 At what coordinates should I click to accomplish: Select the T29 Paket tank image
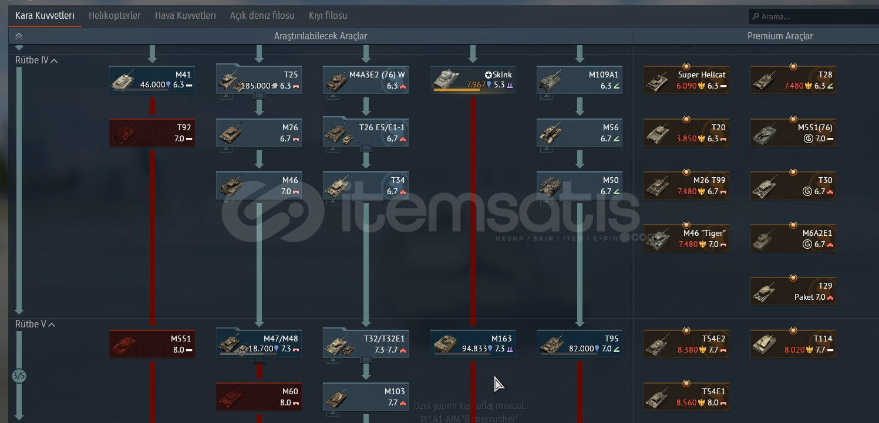(765, 292)
